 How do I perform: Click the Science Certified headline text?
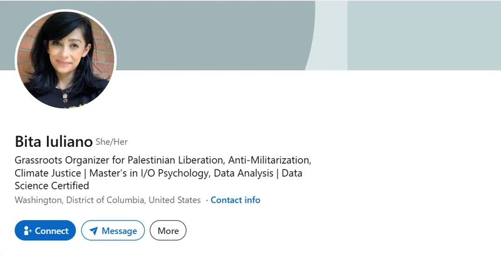(x=52, y=186)
